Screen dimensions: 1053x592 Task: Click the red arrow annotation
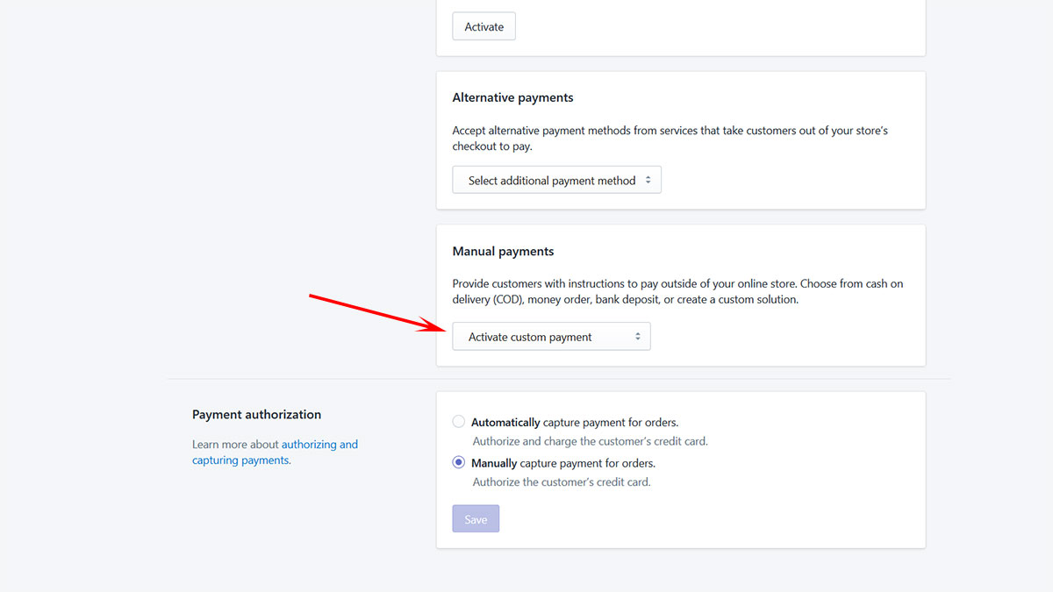pyautogui.click(x=378, y=313)
